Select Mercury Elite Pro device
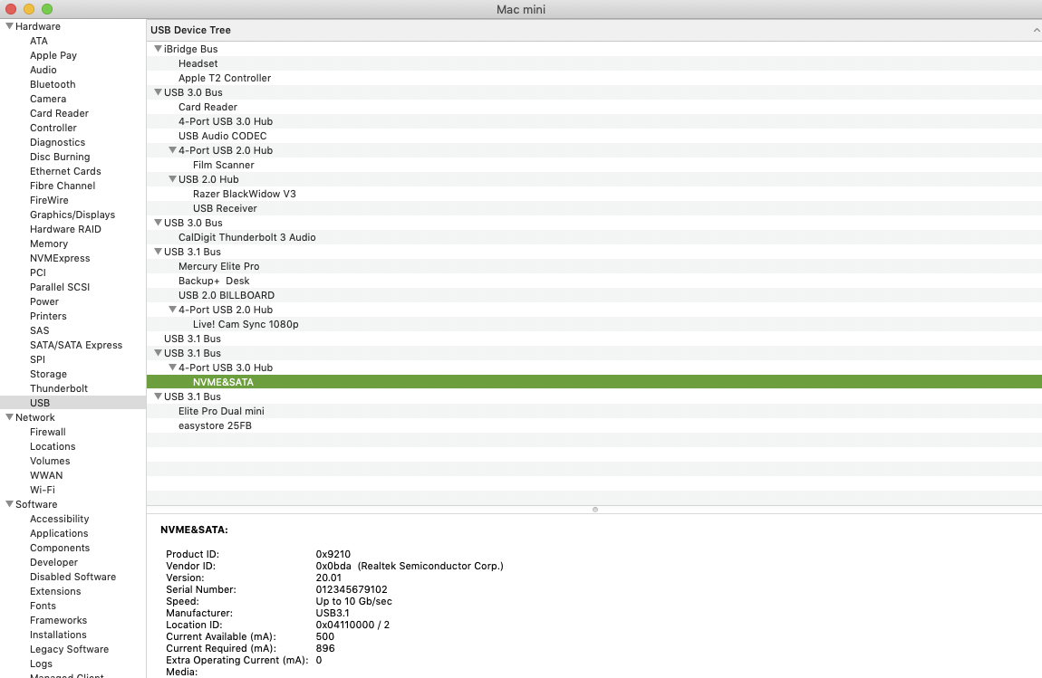The width and height of the screenshot is (1042, 678). coord(594,266)
